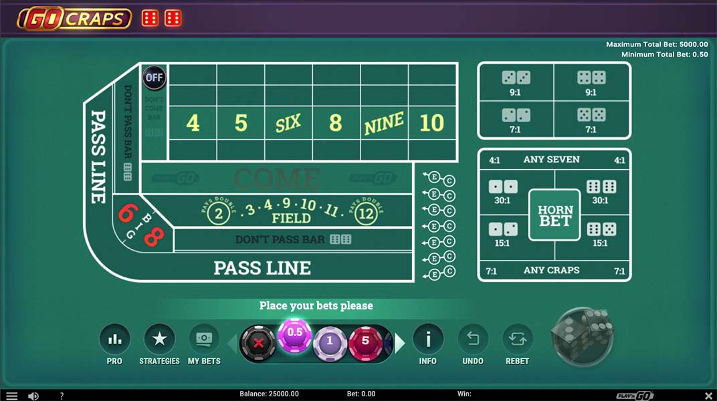Screen dimensions: 717x401
Task: Open the help question mark
Action: coord(62,396)
